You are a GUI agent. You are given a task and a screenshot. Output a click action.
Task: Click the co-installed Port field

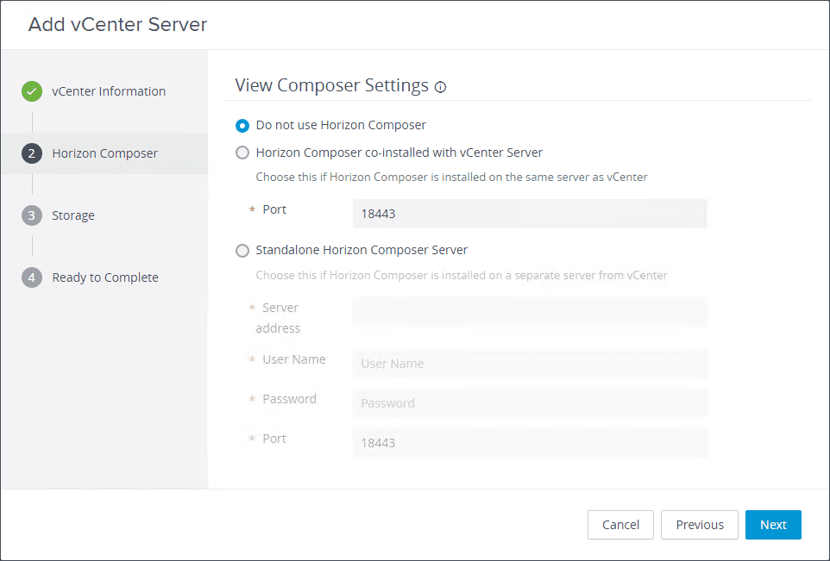coord(530,213)
